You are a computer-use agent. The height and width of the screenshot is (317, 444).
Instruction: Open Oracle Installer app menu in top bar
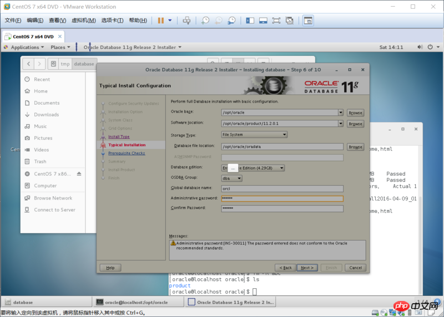[x=132, y=47]
